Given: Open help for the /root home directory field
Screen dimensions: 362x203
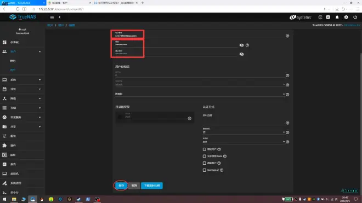Looking at the screenshot, I should coord(190,118).
